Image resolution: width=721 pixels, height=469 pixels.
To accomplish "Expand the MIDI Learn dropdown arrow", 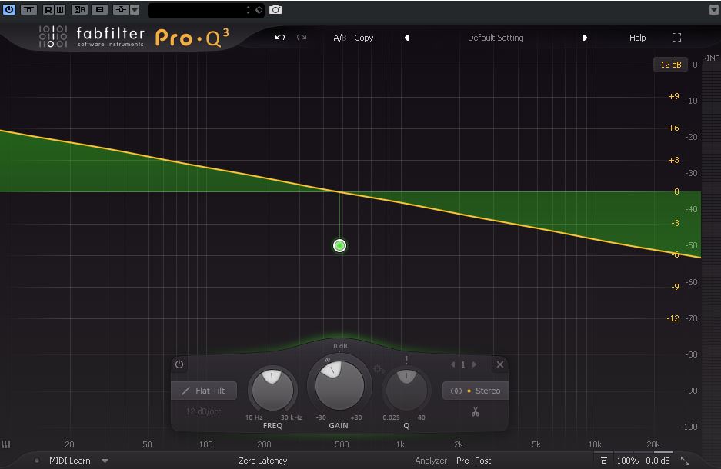I will [105, 461].
